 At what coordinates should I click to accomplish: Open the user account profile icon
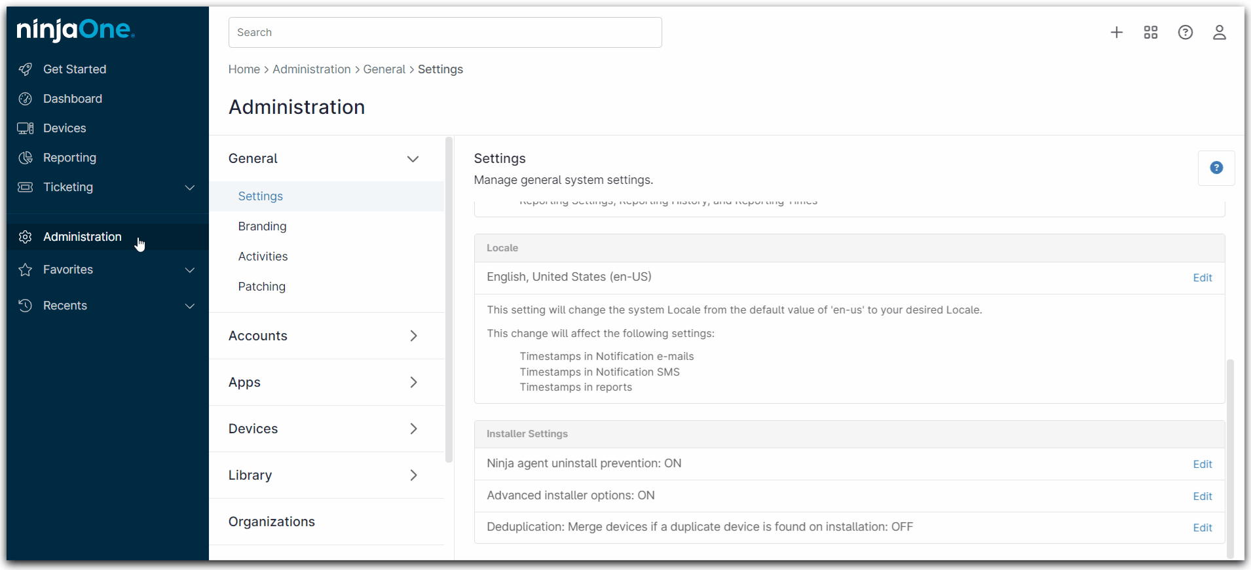point(1219,33)
